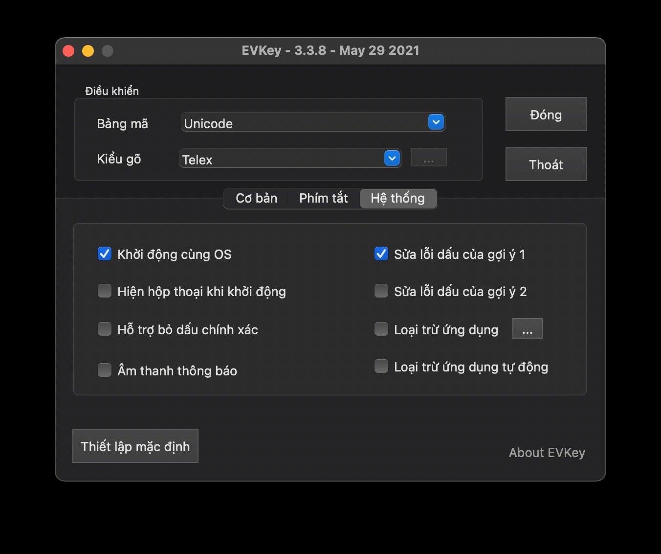Uncheck "Sửa lỗi dấu của gợi ý 1"
661x554 pixels.
(381, 254)
